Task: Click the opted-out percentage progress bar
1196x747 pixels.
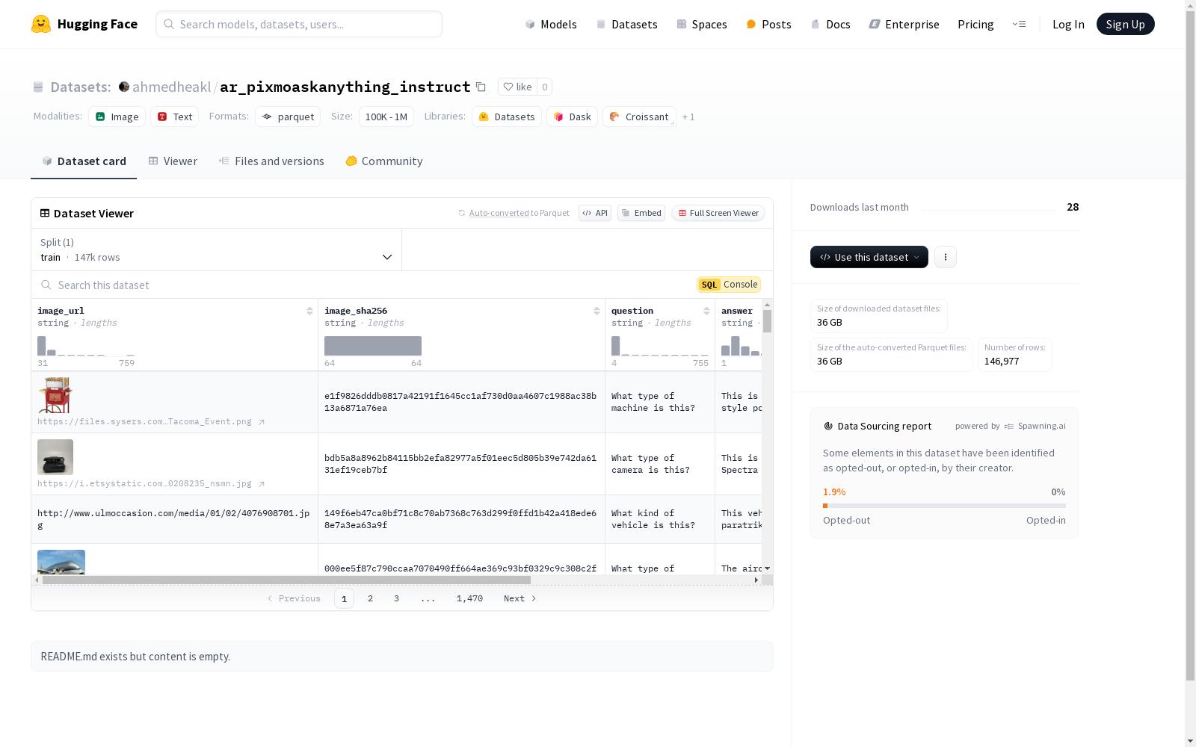Action: (944, 506)
